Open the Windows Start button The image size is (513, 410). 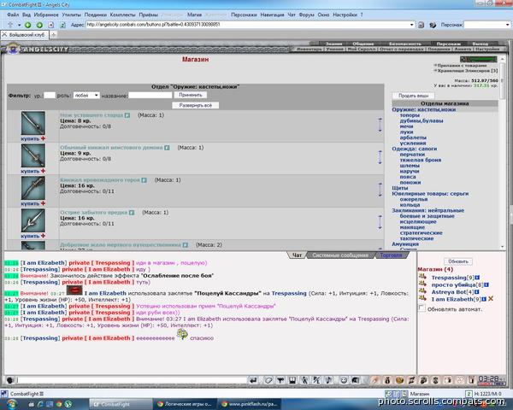[11, 404]
